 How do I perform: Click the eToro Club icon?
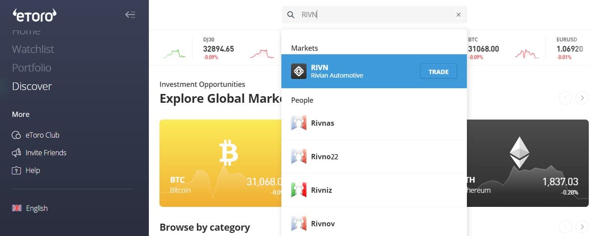[x=16, y=135]
